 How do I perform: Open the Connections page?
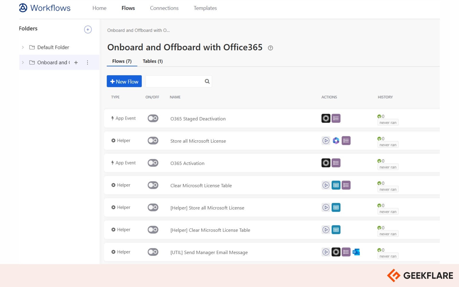pos(164,8)
